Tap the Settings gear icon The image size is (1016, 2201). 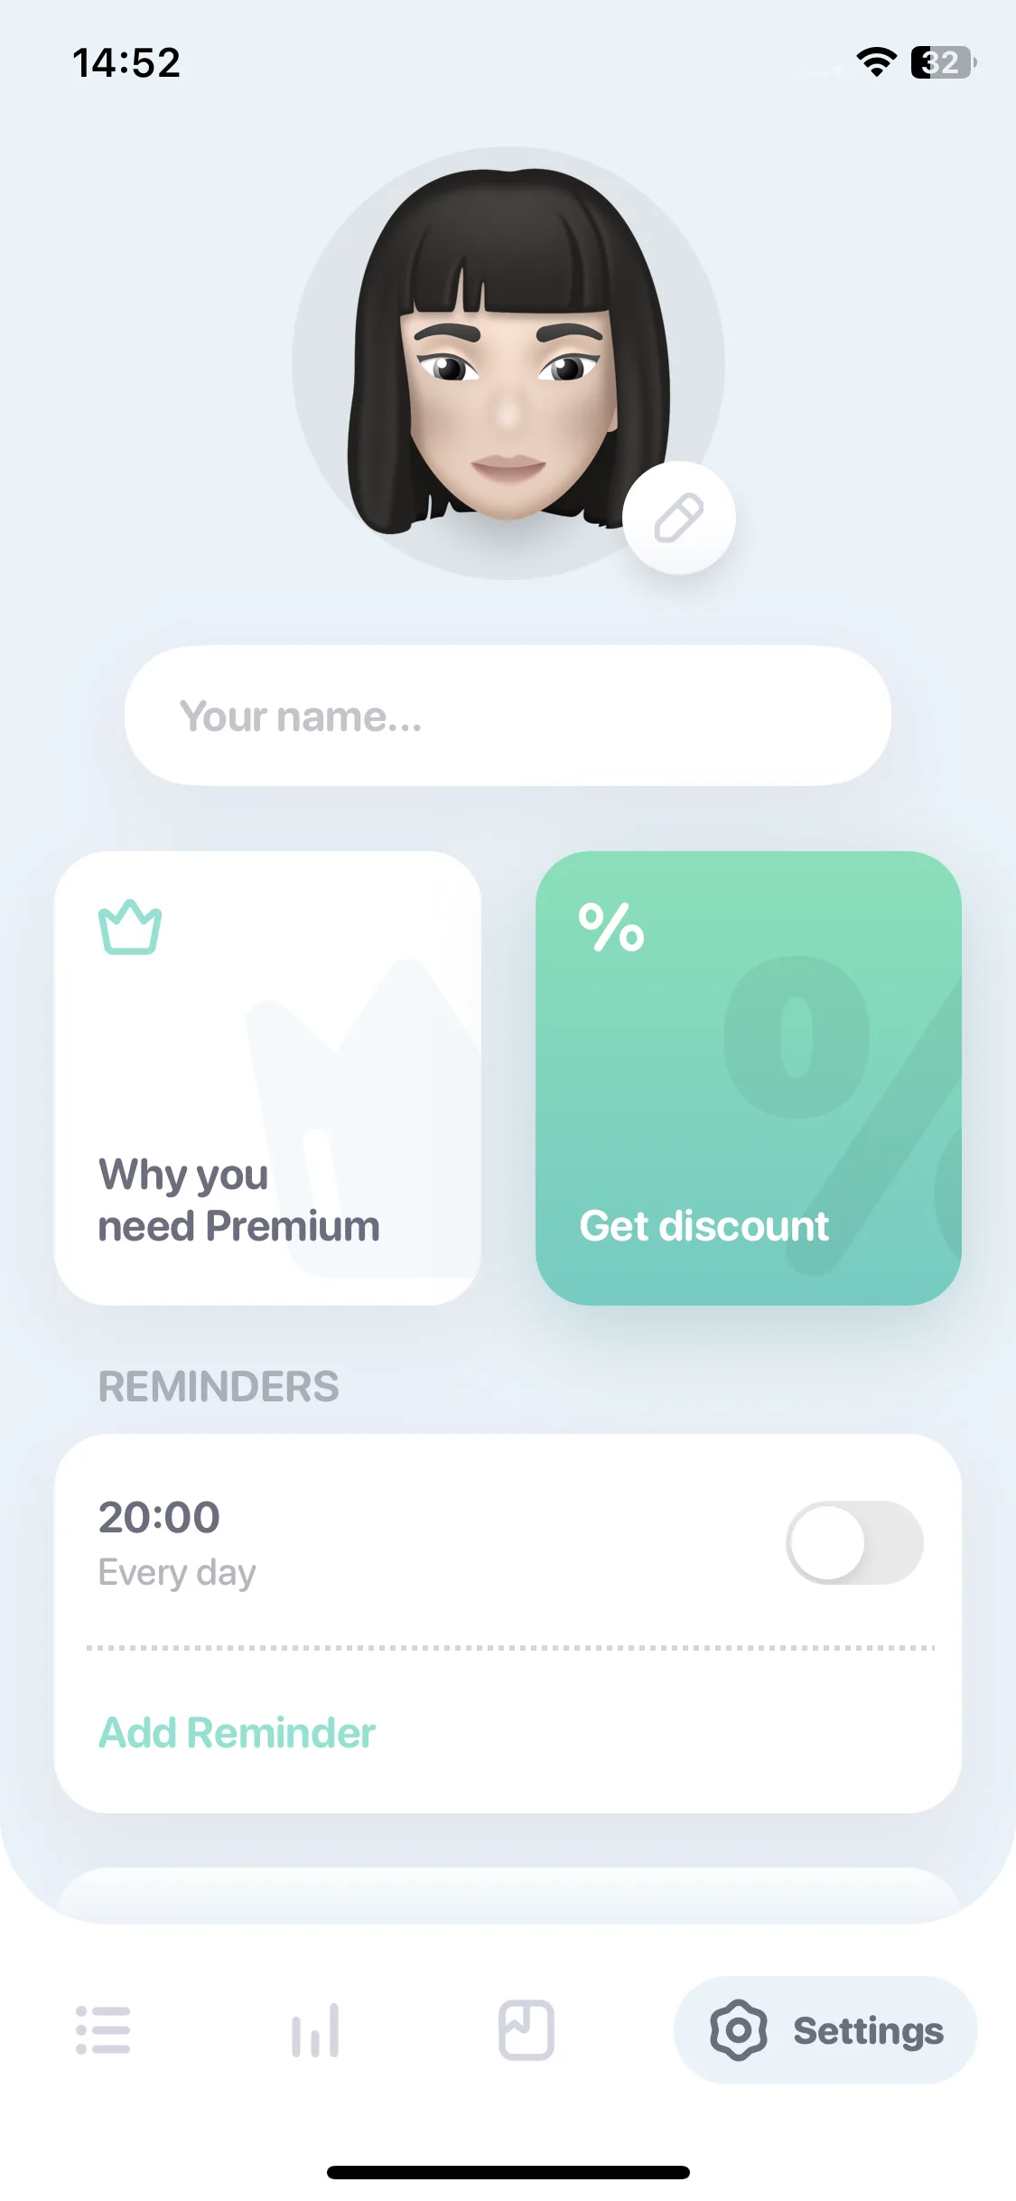(739, 2030)
